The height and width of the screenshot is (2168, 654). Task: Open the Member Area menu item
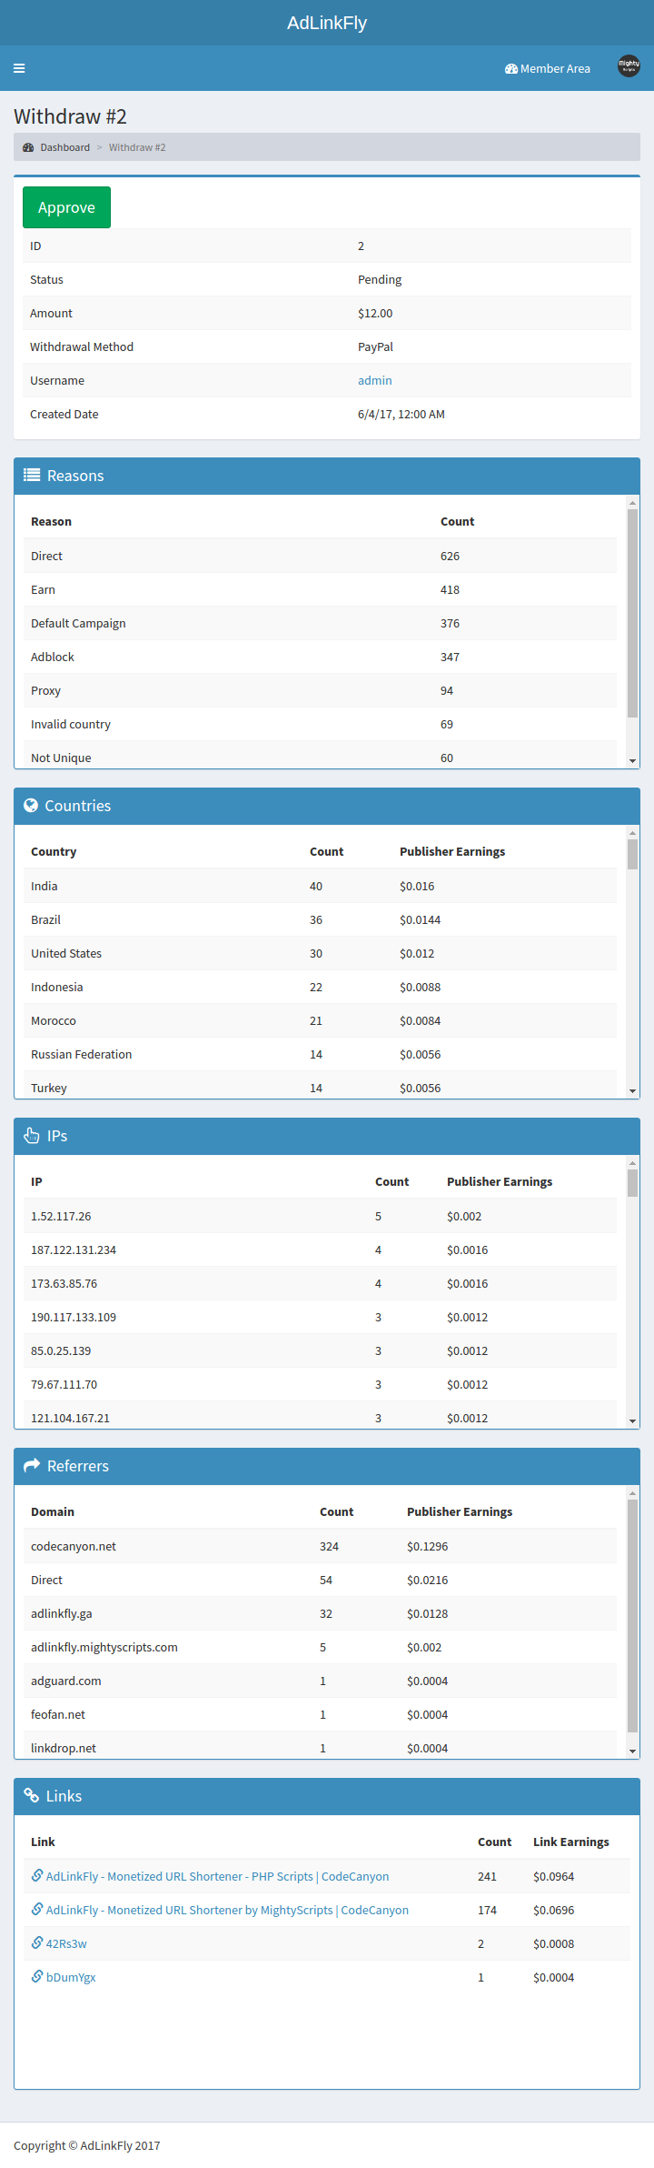click(x=555, y=69)
